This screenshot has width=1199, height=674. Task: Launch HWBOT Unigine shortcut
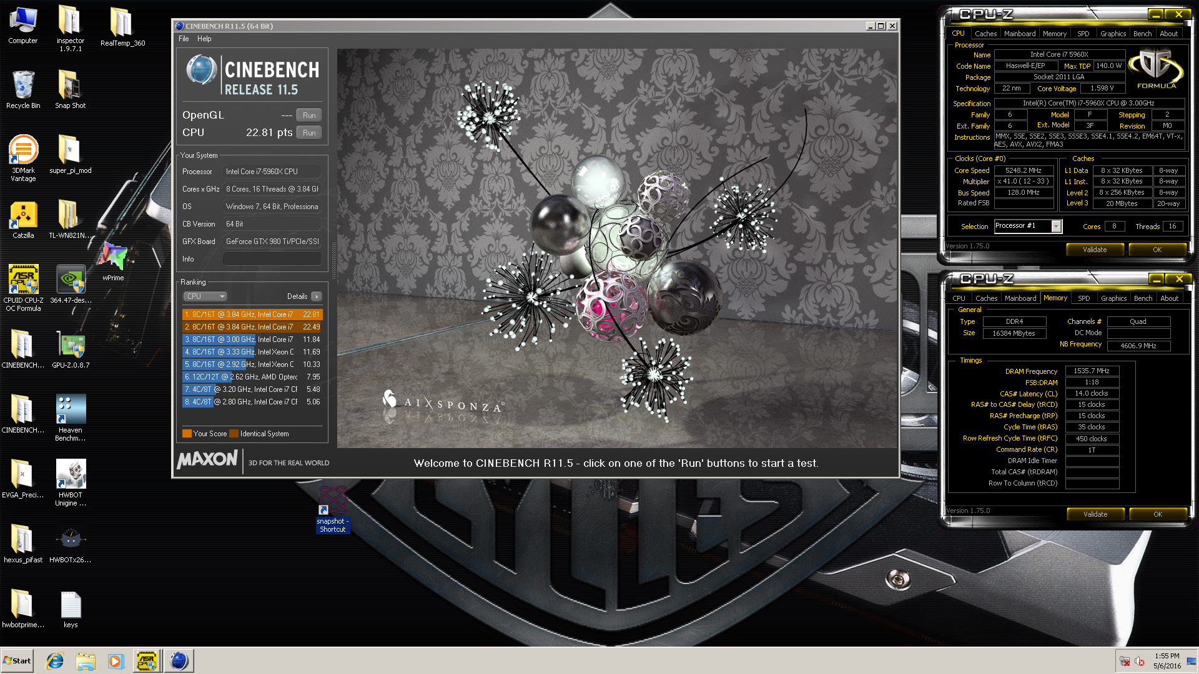[71, 483]
